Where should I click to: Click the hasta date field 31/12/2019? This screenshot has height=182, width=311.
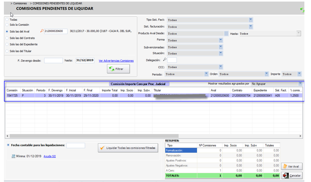tap(85, 60)
